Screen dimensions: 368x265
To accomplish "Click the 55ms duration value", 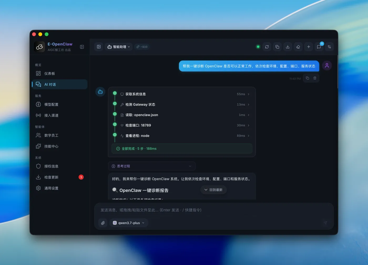I will [241, 94].
